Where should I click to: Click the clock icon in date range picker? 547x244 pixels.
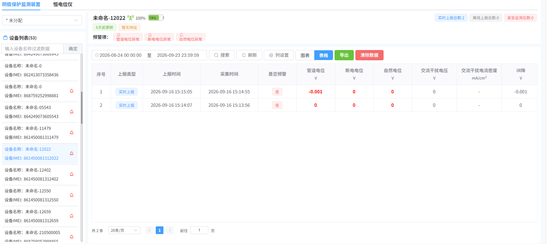pyautogui.click(x=97, y=55)
